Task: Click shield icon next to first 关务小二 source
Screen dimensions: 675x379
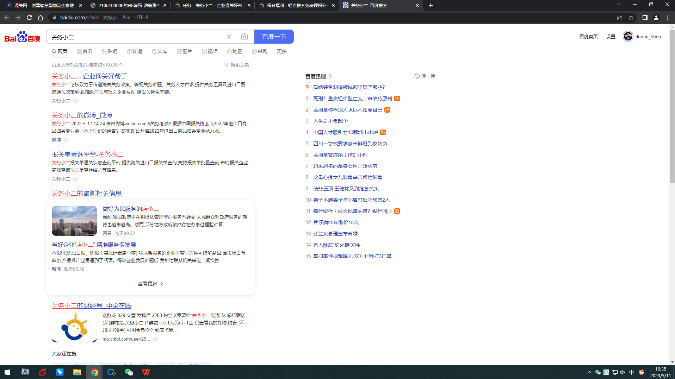Action: pos(75,101)
